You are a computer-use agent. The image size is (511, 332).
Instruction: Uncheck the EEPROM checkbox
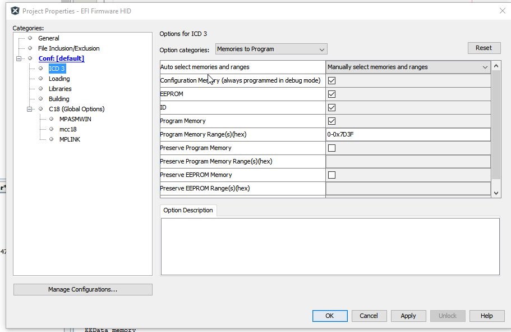pos(332,94)
